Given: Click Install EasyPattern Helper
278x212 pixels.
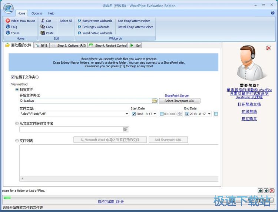Looking at the screenshot, I should coord(135,27).
